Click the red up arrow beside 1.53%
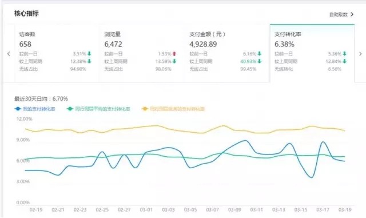 pyautogui.click(x=174, y=54)
